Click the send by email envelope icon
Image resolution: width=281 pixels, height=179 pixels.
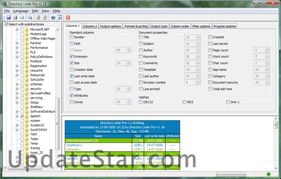22,17
